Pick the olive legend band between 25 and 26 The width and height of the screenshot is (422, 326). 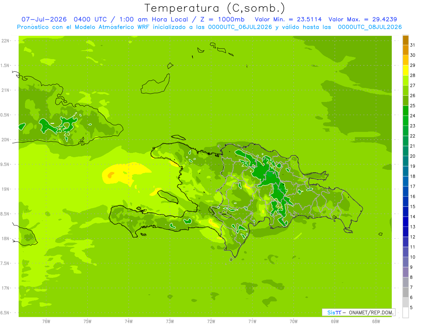tap(405, 101)
